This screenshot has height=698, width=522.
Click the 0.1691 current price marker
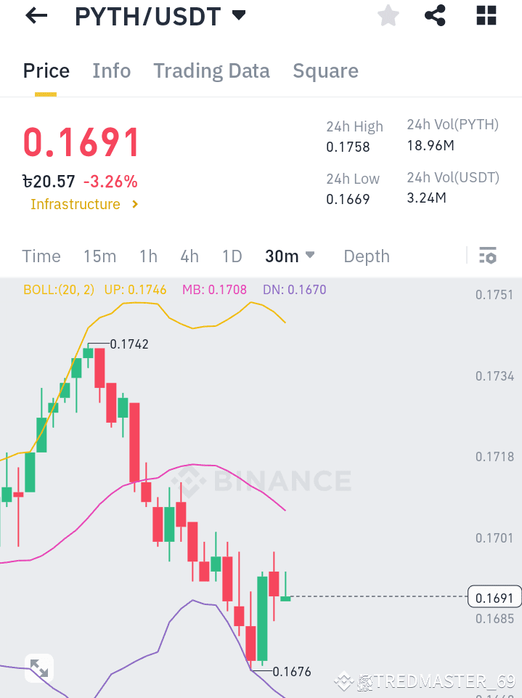[494, 597]
